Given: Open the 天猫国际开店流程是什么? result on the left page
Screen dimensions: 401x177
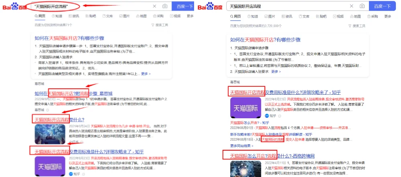Looking at the screenshot, I should [59, 120].
